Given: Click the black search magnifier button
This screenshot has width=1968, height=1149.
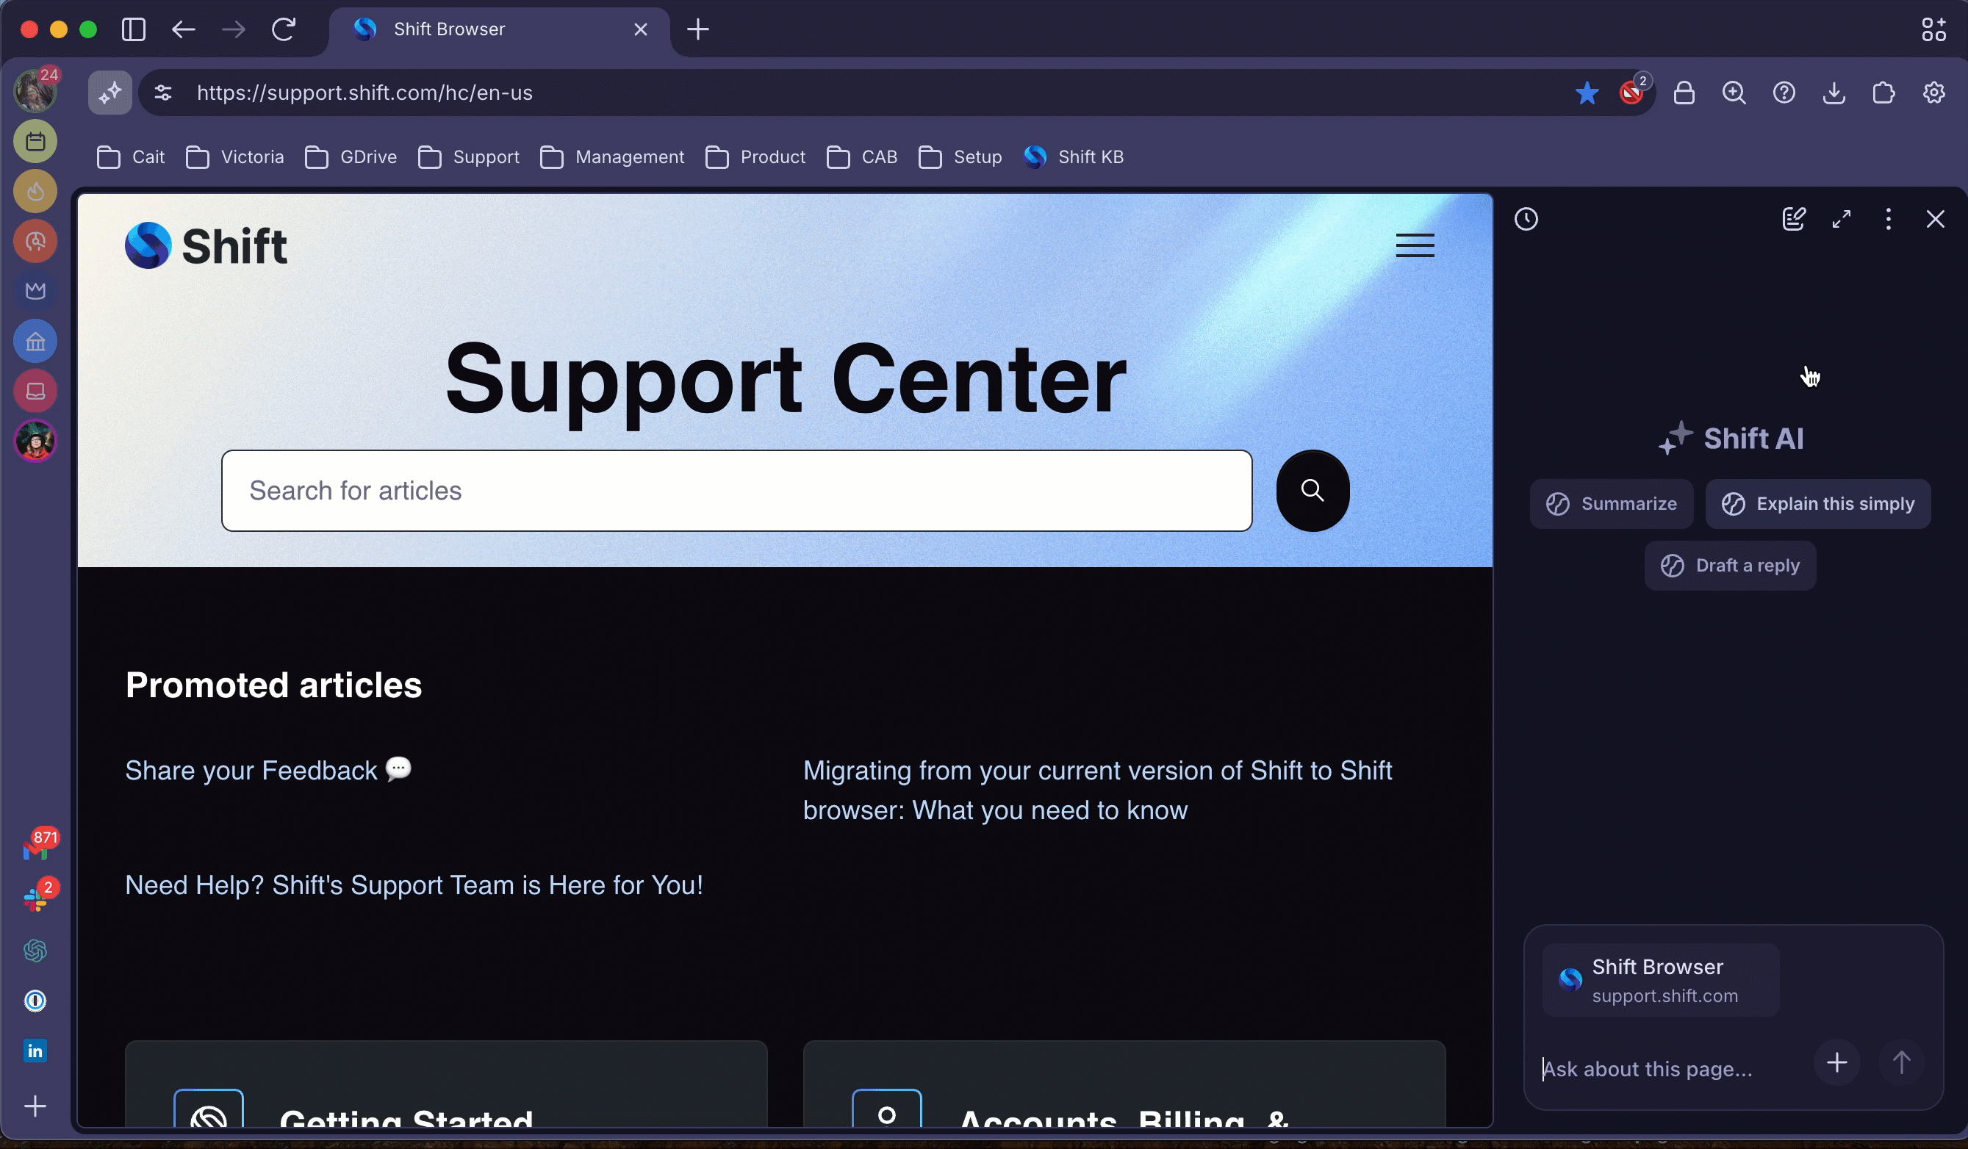Looking at the screenshot, I should (1312, 490).
